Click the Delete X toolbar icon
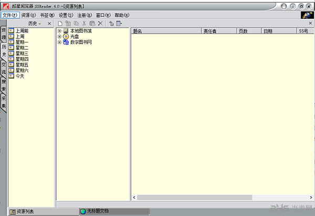 [100, 24]
